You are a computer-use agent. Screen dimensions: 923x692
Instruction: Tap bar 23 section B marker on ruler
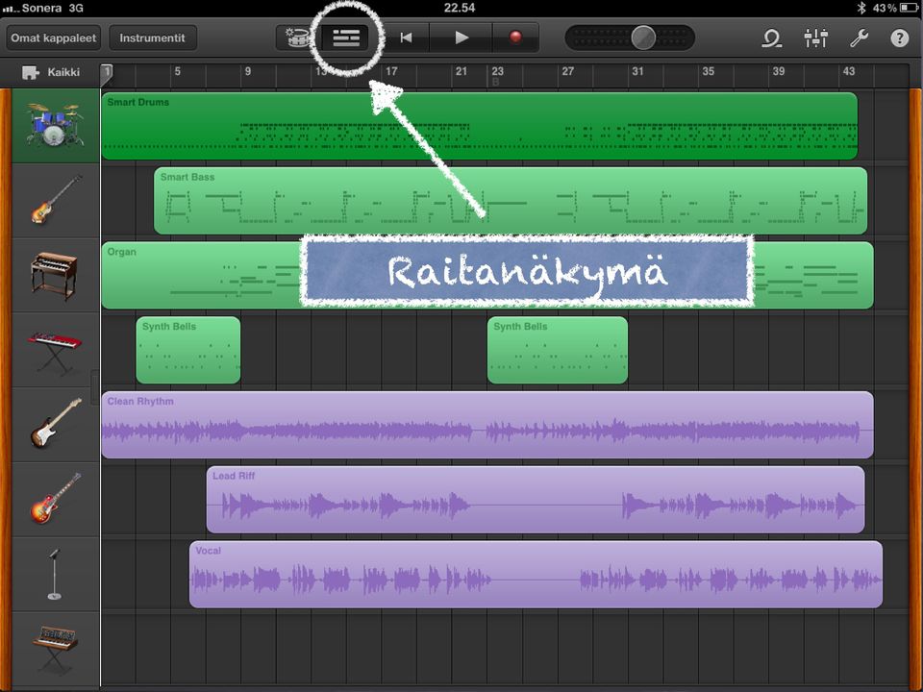[x=497, y=75]
